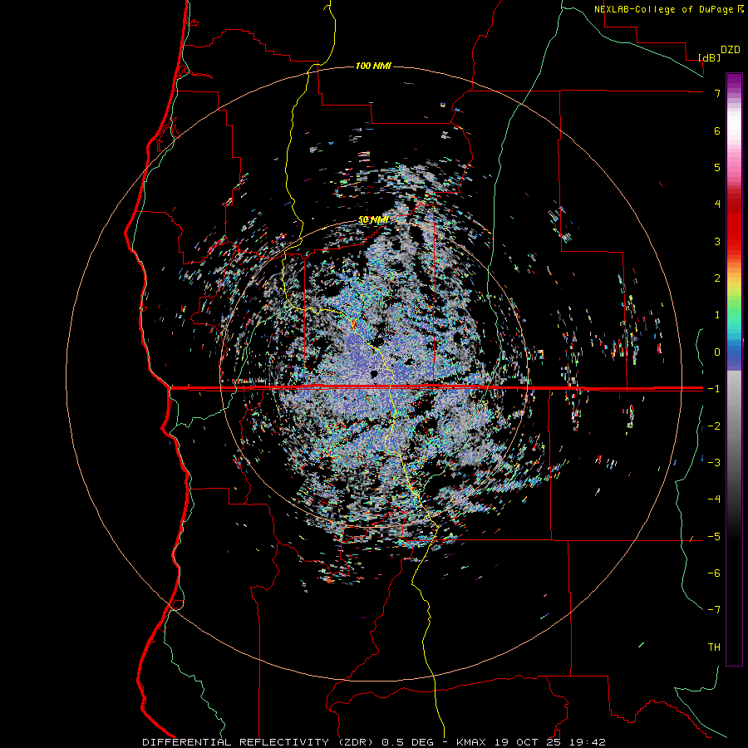Click the -3 value on color scale
748x748 pixels.
pos(714,463)
